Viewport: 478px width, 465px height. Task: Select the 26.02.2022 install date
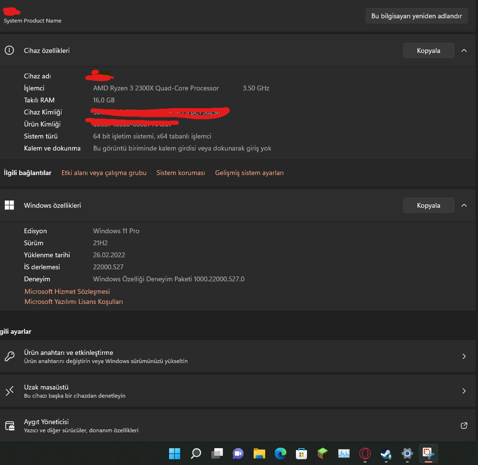pos(109,255)
